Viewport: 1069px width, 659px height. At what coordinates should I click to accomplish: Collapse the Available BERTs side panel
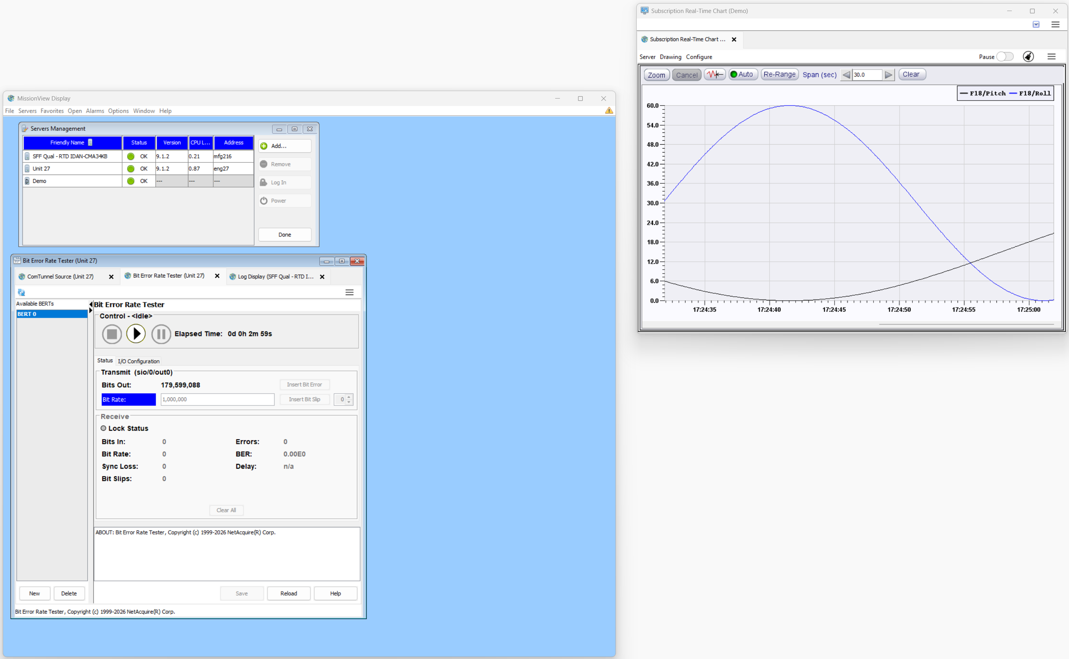pos(91,304)
